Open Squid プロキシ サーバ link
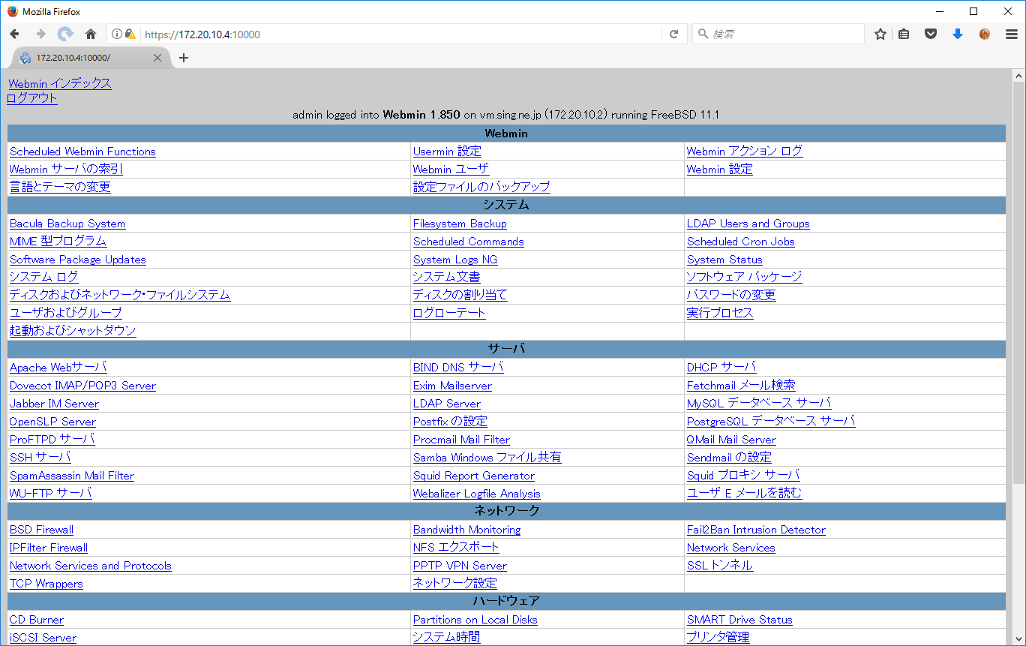The height and width of the screenshot is (646, 1026). [743, 476]
